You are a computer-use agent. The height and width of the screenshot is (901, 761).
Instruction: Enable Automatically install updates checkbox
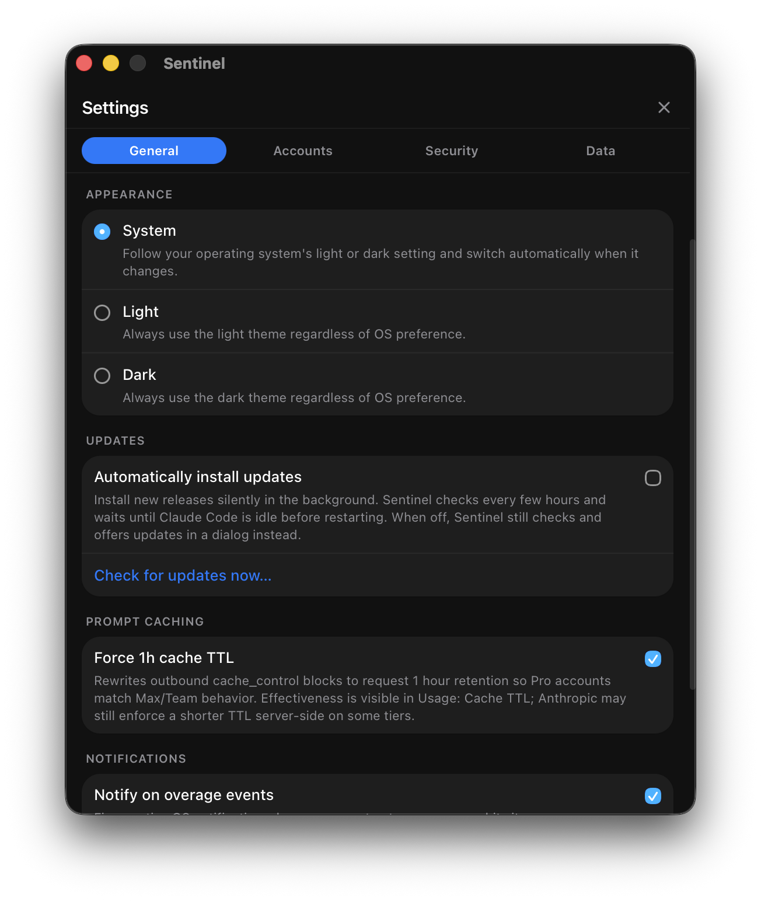point(653,478)
